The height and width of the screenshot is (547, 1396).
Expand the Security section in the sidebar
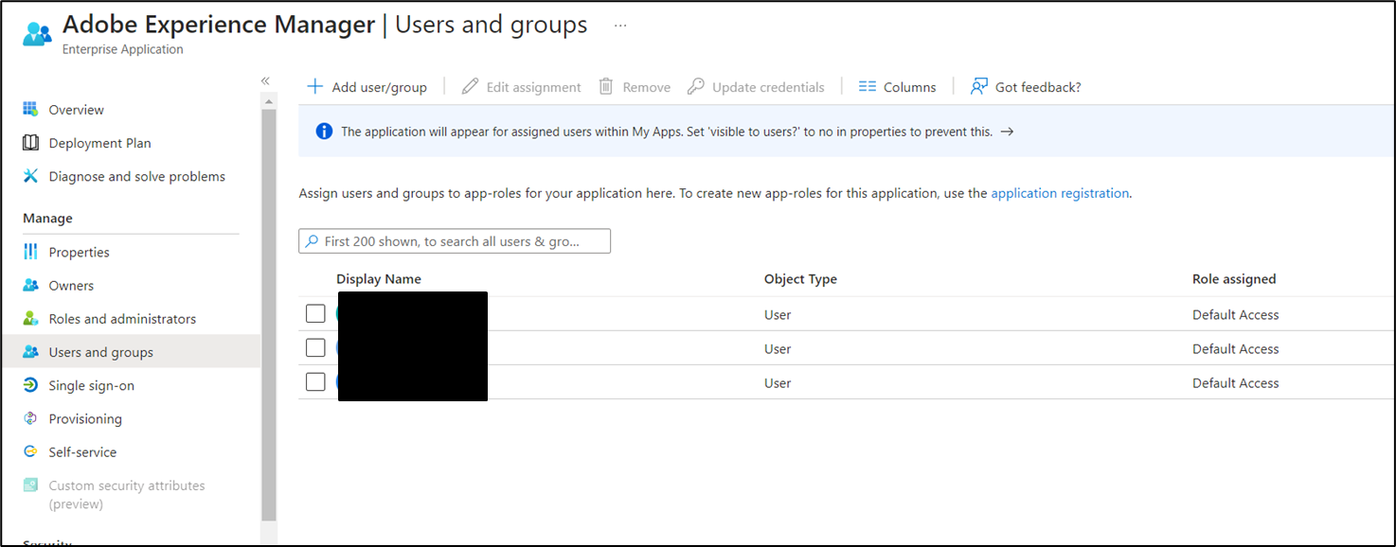pyautogui.click(x=47, y=541)
